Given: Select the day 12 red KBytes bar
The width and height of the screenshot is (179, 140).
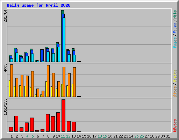Looking at the screenshot, I should (x=69, y=126).
